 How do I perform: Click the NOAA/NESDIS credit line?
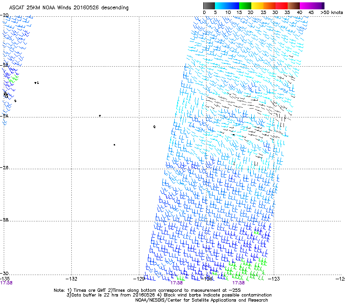click(x=201, y=300)
